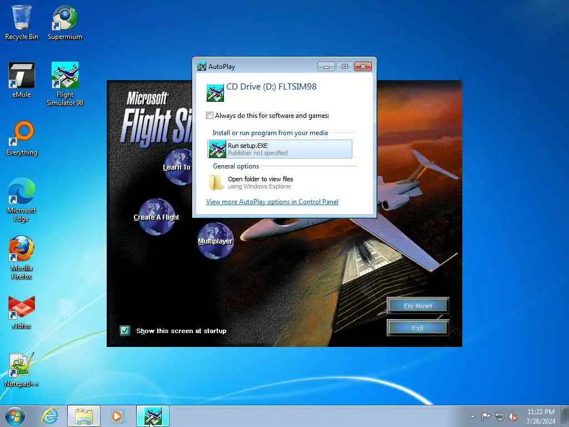Show hidden system tray icons arrow
569x427 pixels.
tap(472, 417)
